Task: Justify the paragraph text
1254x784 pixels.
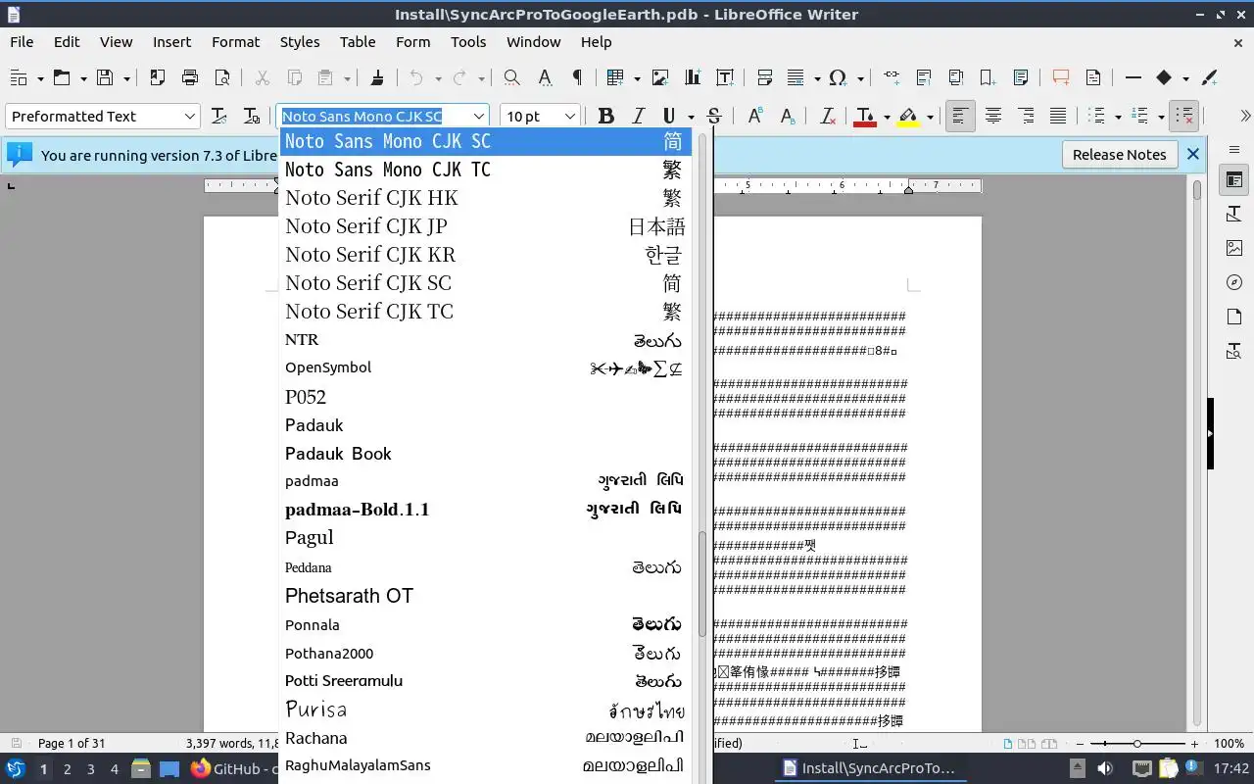Action: coord(1058,117)
